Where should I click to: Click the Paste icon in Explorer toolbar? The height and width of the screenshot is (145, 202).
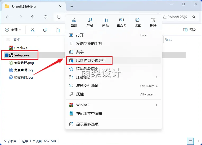tap(58, 30)
